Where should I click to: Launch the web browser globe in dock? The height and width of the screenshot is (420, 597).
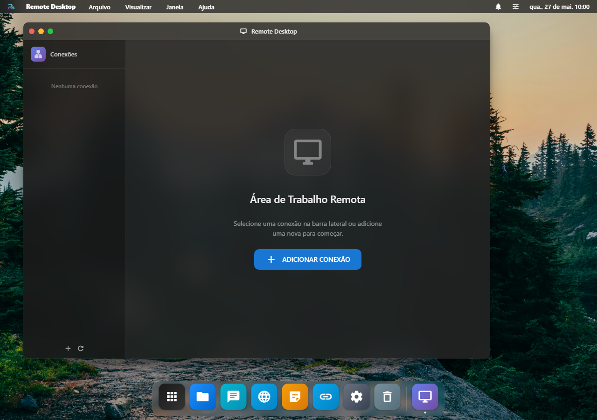(x=264, y=397)
